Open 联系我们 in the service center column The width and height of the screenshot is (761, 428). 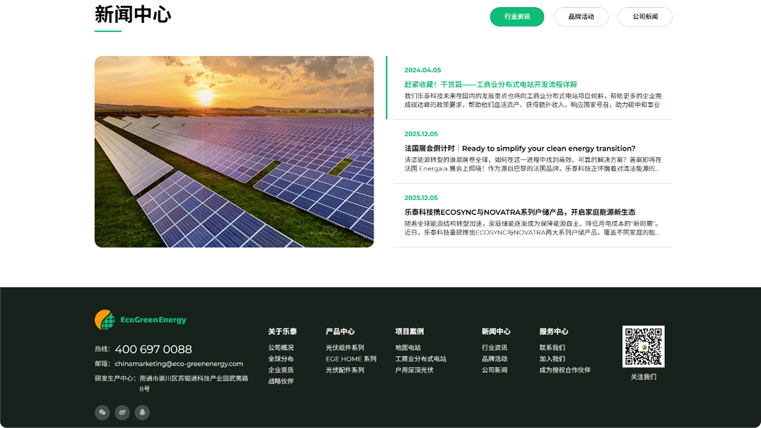(553, 347)
